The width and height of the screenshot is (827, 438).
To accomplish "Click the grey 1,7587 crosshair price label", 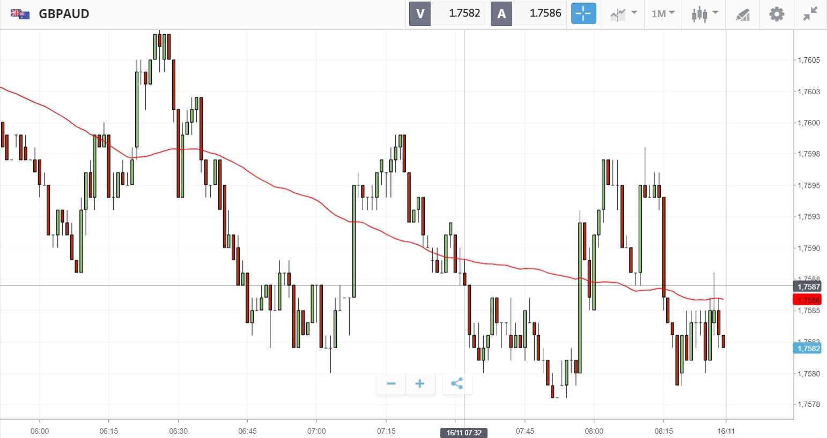I will pos(808,287).
